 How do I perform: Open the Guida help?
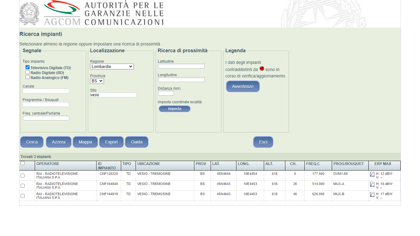click(x=137, y=142)
